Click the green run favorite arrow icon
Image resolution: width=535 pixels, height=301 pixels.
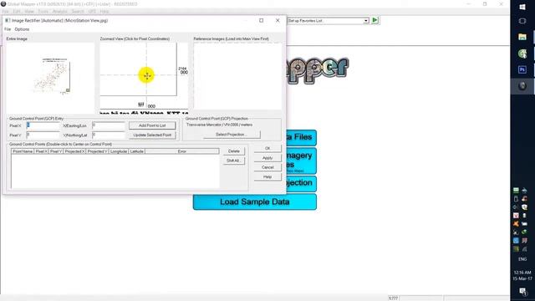(375, 20)
